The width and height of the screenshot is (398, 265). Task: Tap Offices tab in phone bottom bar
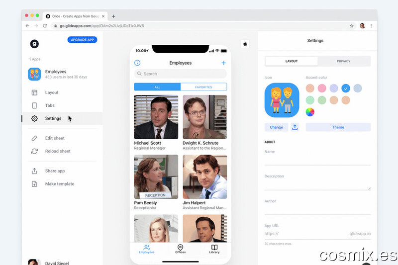click(180, 249)
